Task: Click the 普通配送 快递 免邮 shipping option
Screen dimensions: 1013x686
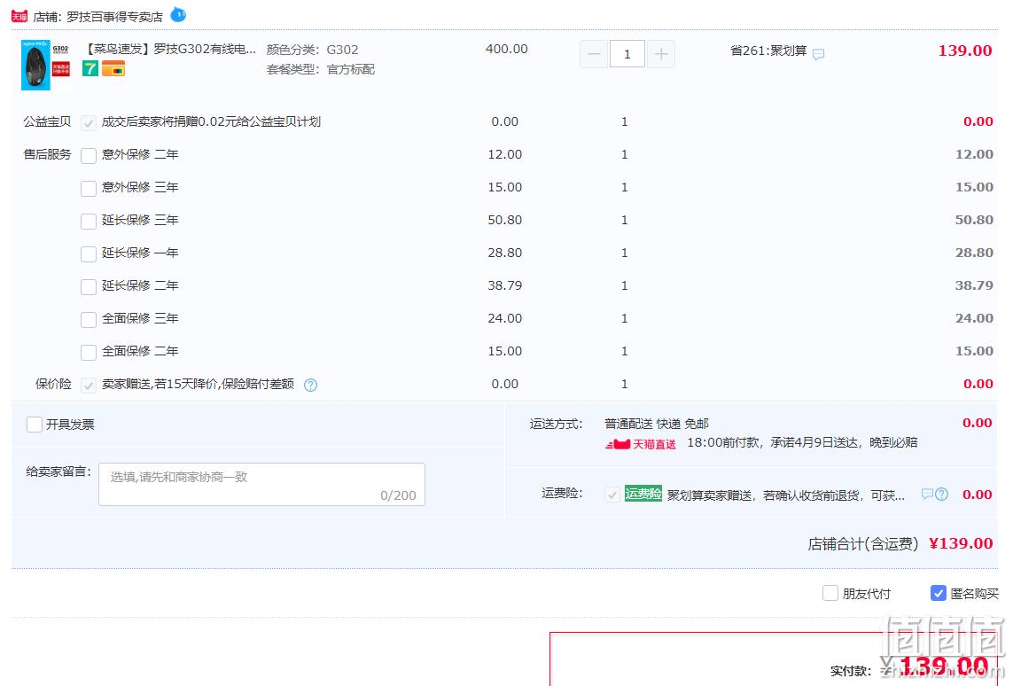Action: 657,424
